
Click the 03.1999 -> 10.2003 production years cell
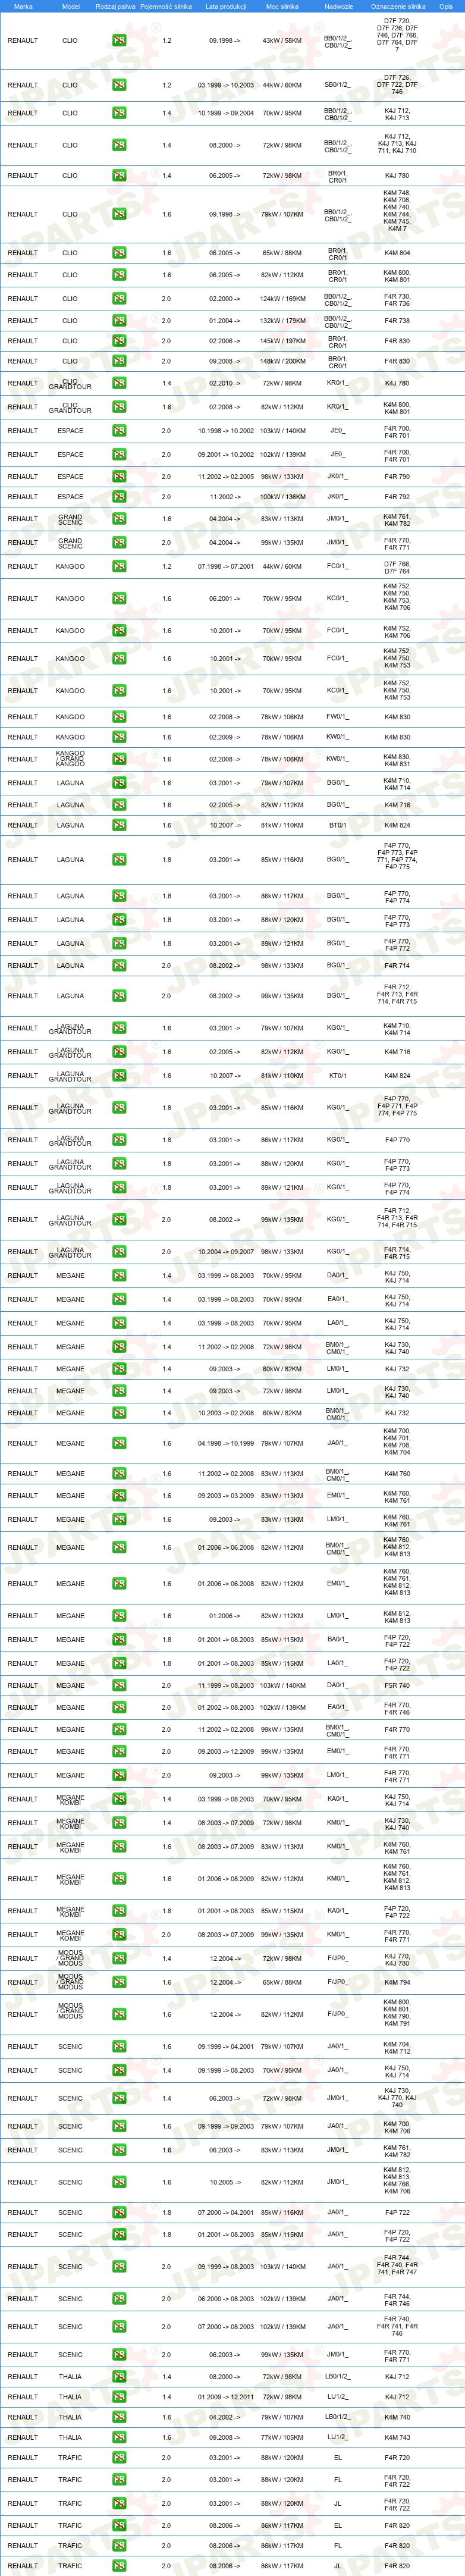point(225,85)
